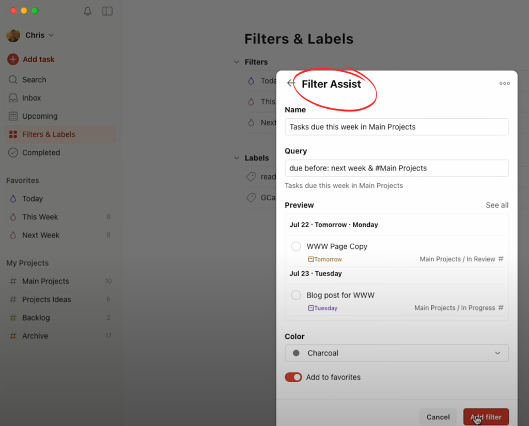This screenshot has width=529, height=426.
Task: Click the Tuesday due date label
Action: [x=325, y=308]
